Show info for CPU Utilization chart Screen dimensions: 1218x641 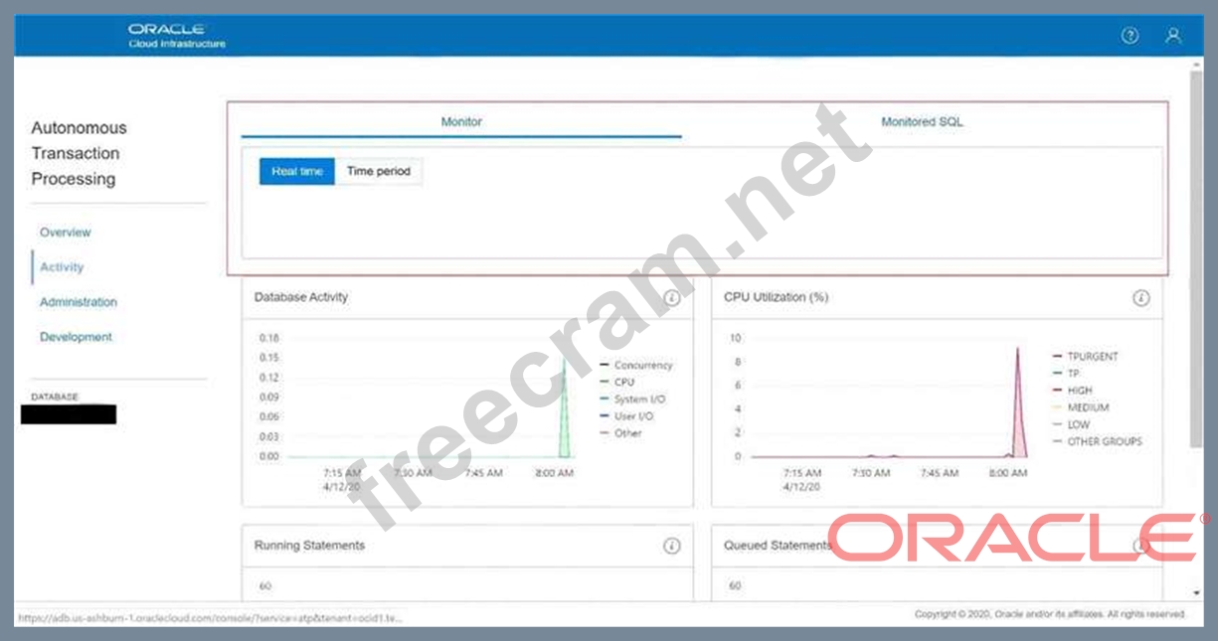[x=1141, y=297]
